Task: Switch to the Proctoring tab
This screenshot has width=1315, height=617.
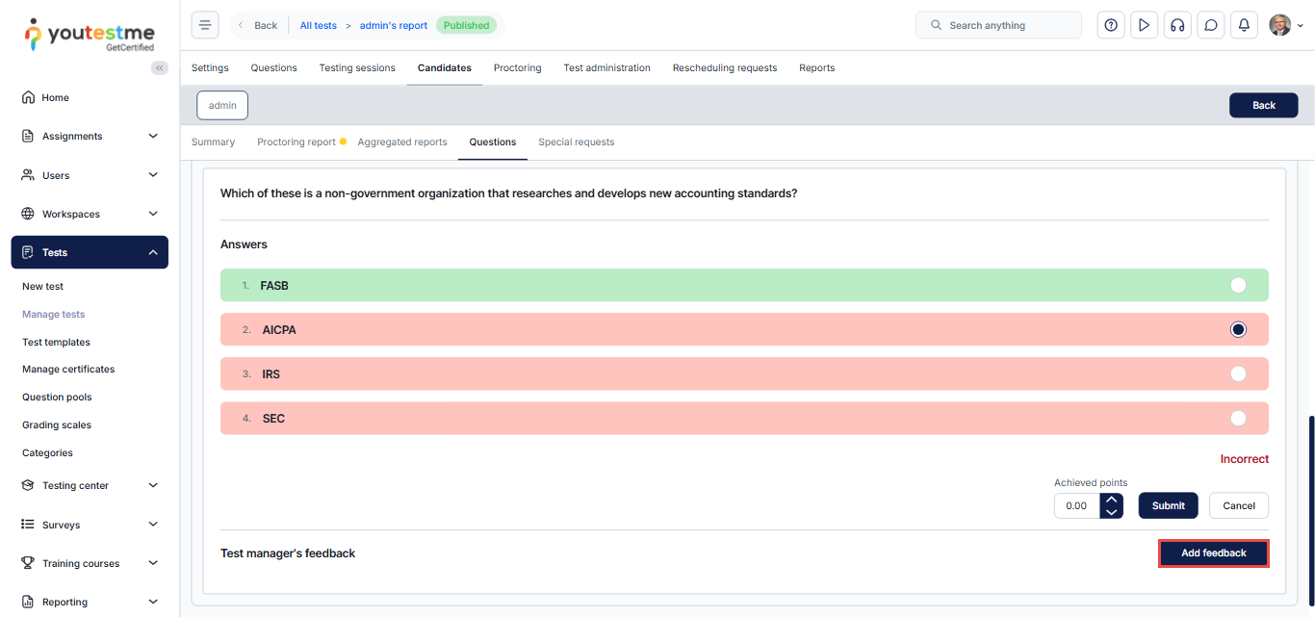Action: coord(517,67)
